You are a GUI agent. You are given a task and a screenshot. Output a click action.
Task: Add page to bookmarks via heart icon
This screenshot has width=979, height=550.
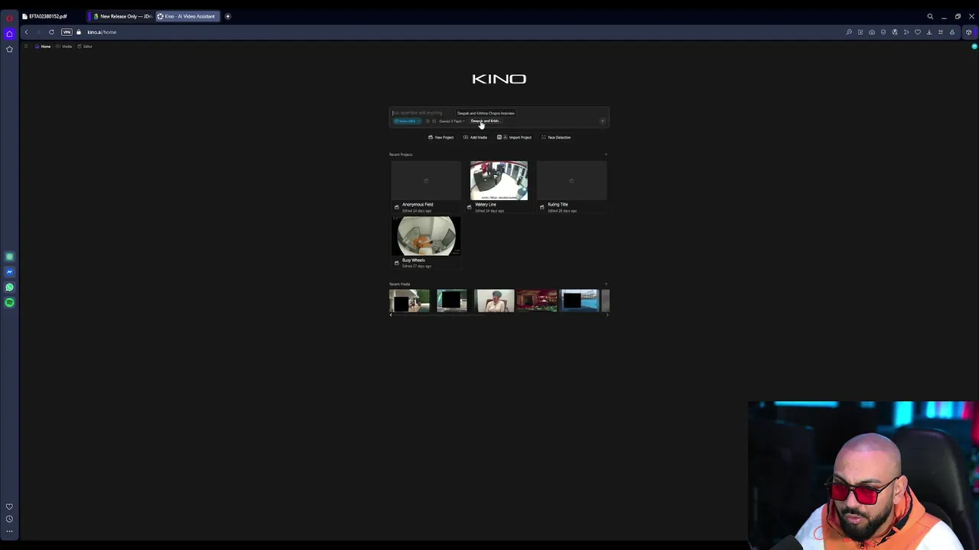click(x=918, y=32)
